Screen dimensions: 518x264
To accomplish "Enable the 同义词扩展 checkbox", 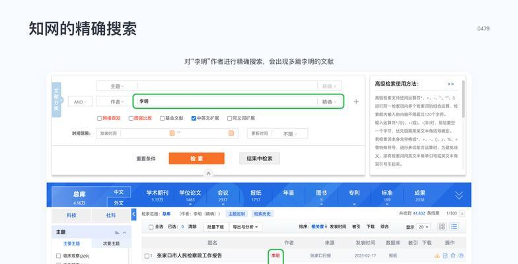I will (x=229, y=118).
